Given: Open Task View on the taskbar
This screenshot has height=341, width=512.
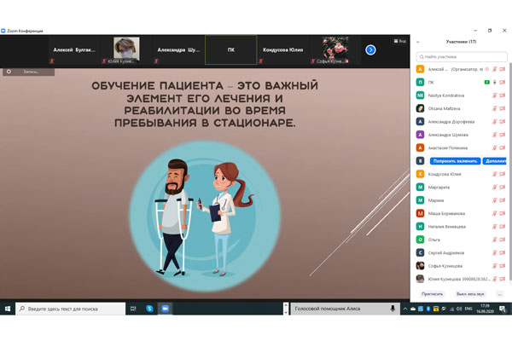Looking at the screenshot, I should coord(133,309).
